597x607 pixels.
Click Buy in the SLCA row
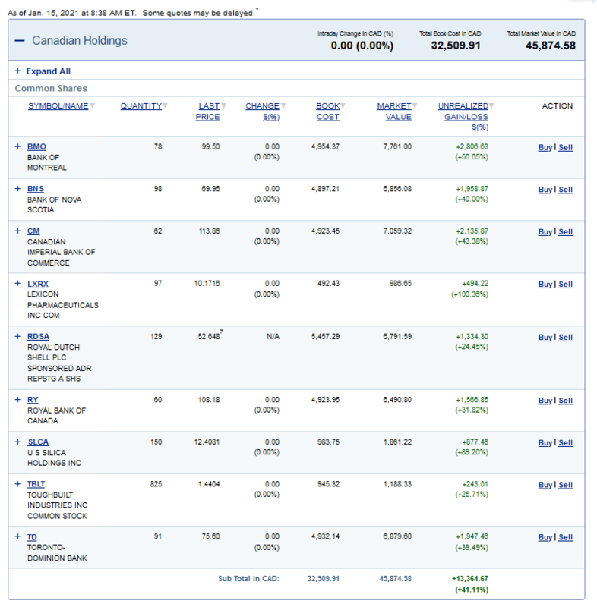545,443
